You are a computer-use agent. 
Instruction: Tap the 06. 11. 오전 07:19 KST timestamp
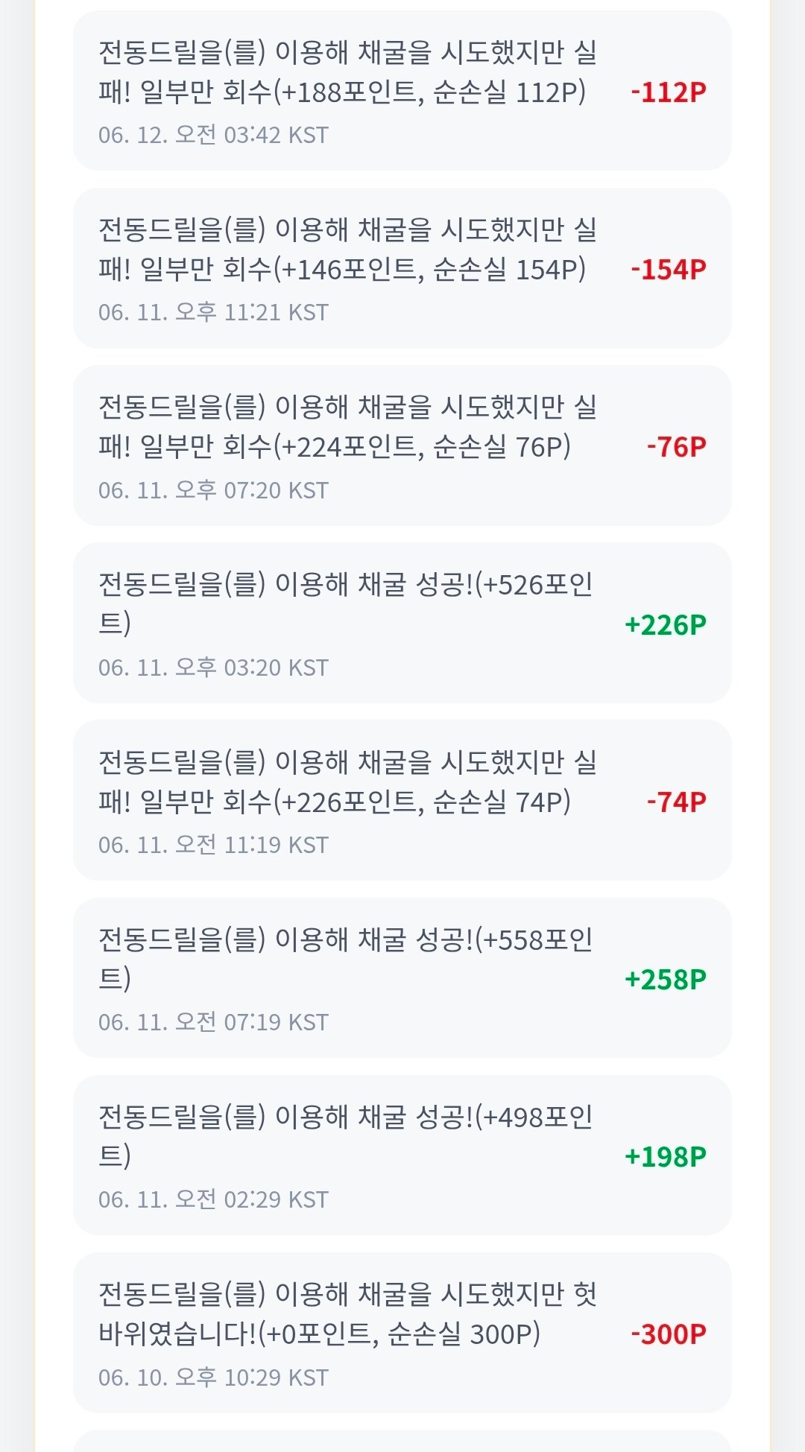(x=213, y=1022)
